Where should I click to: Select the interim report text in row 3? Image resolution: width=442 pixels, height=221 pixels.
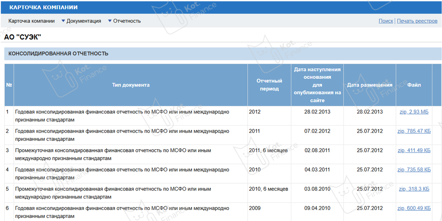click(x=113, y=154)
